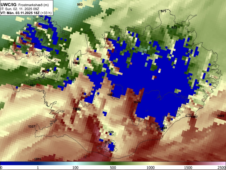Click the 1489 value label
Screen dimensions: 226x170
pos(221,116)
